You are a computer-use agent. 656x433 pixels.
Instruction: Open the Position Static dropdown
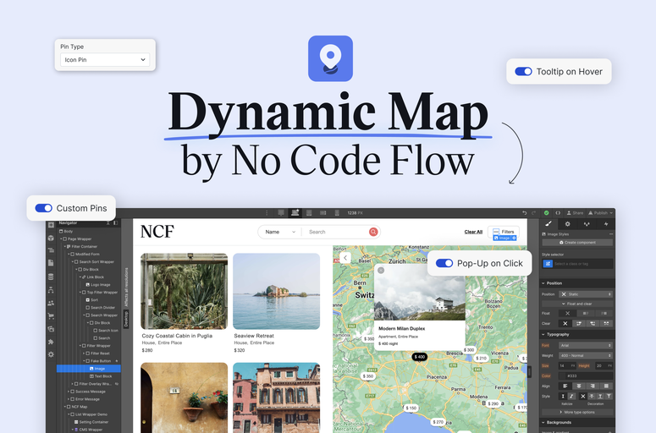click(x=586, y=294)
